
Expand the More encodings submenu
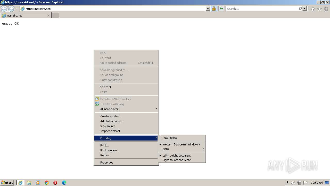coord(182,149)
